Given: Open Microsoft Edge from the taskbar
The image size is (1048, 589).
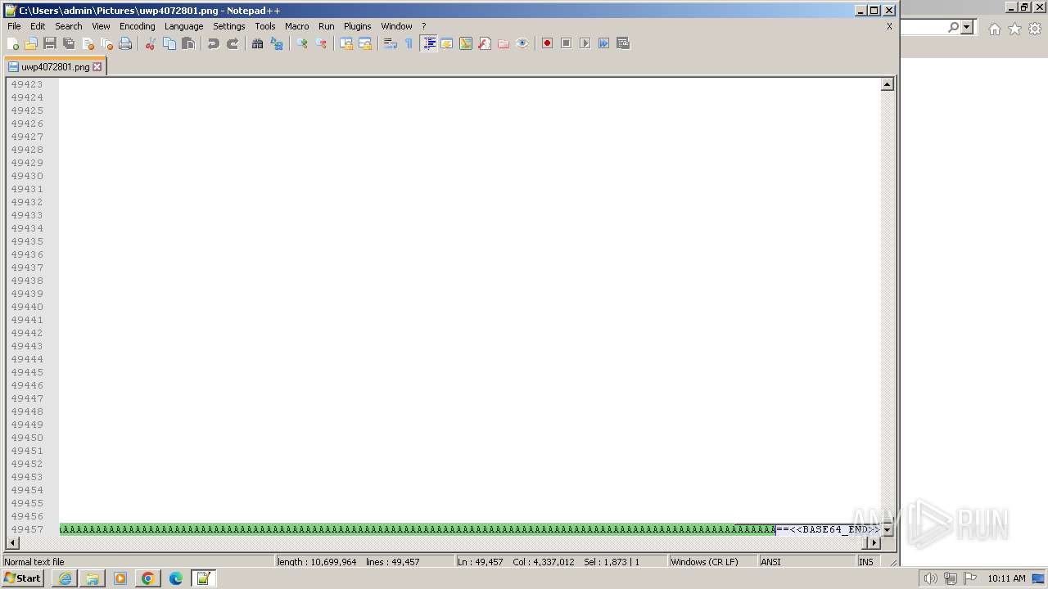Looking at the screenshot, I should click(x=175, y=578).
